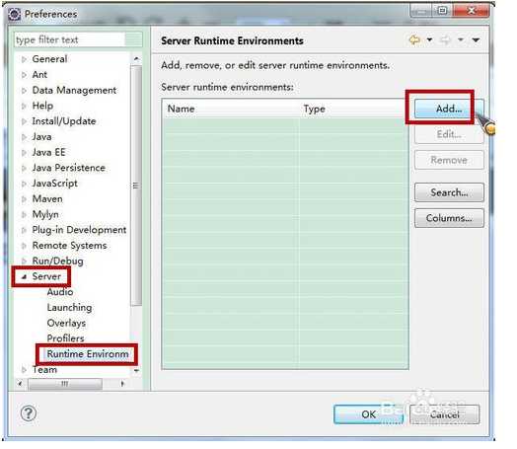Open the back history dropdown arrow

click(429, 39)
